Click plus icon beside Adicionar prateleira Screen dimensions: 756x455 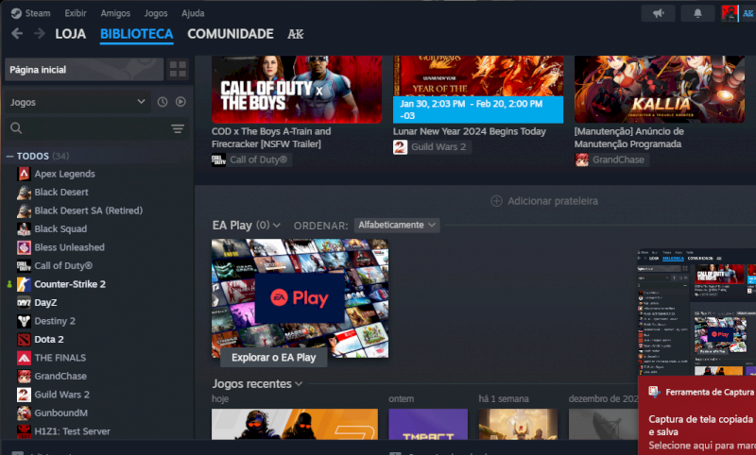pos(496,201)
